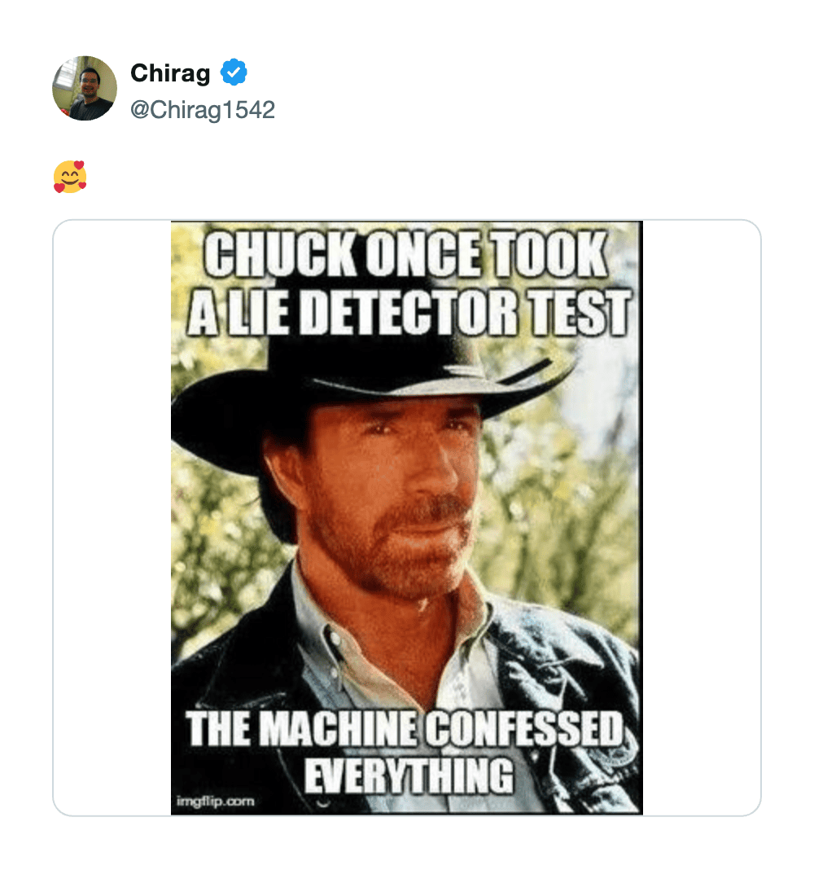Open the @Chirag1542 handle link
Screen dimensions: 814x870
pos(203,110)
